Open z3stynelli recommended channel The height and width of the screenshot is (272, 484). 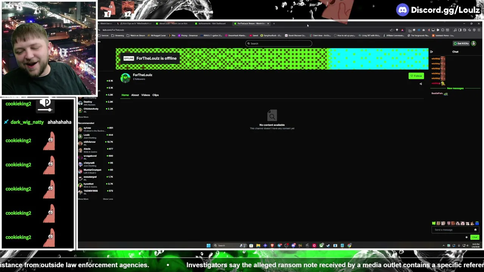pyautogui.click(x=95, y=164)
